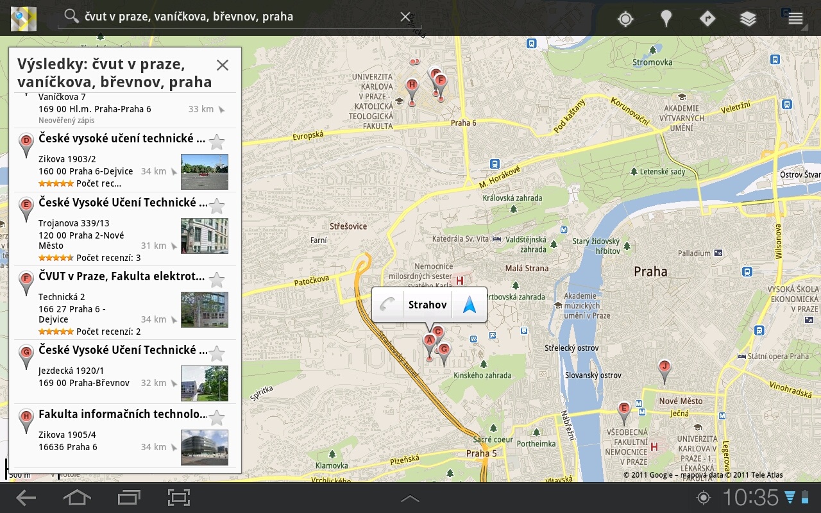Tap marker pin H in results list

click(x=26, y=421)
